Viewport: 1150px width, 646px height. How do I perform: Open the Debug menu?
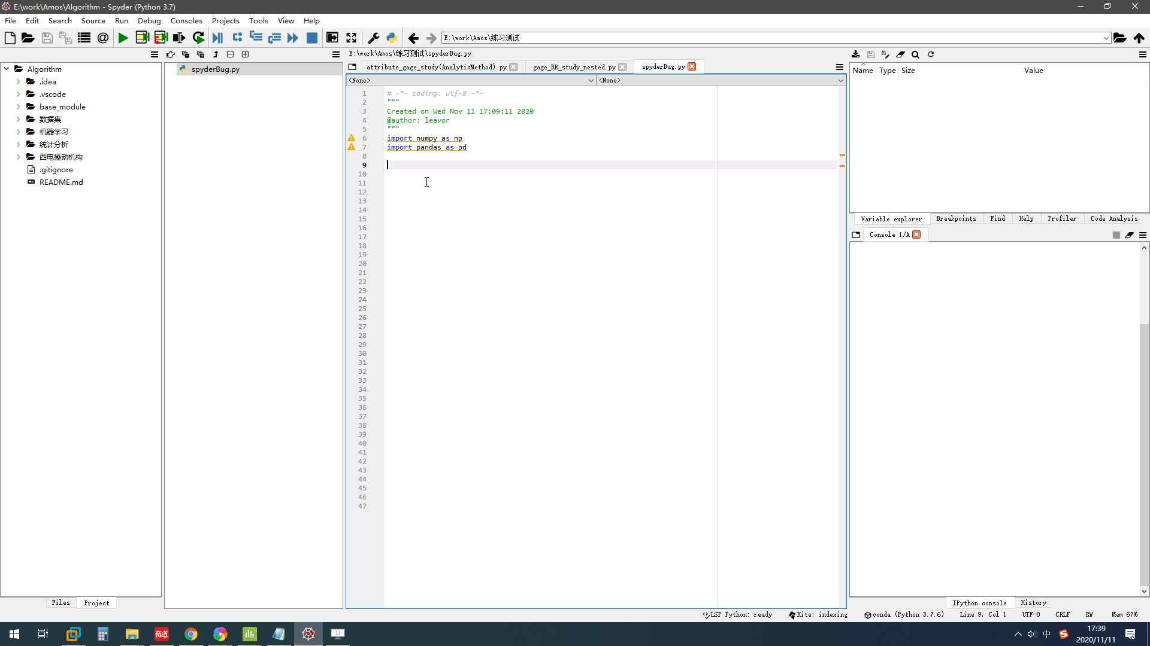[149, 20]
